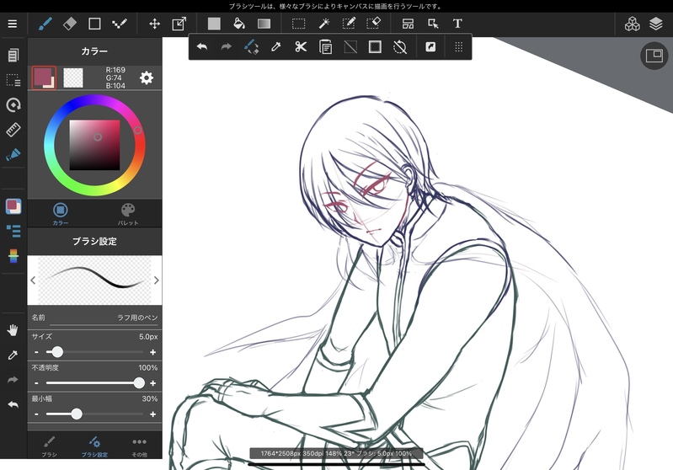Click the 不透明度 opacity slider handle
This screenshot has height=470, width=673.
tap(139, 383)
